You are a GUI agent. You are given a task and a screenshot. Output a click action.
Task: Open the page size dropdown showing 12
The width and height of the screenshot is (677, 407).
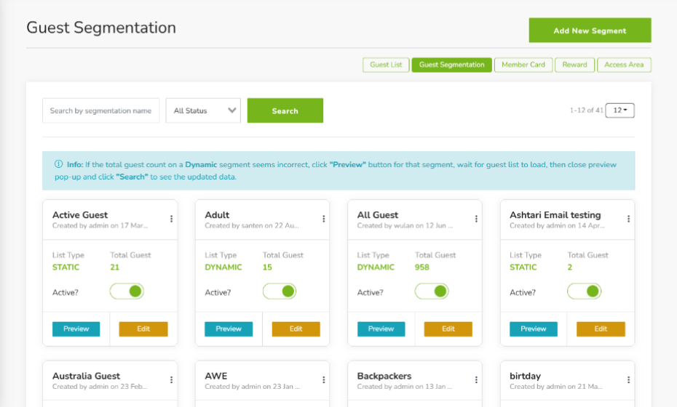620,110
